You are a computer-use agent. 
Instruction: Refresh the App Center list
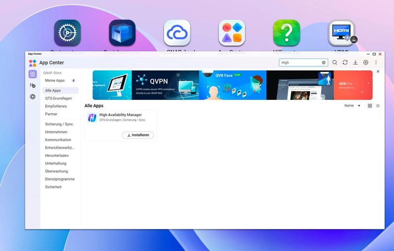[x=345, y=63]
